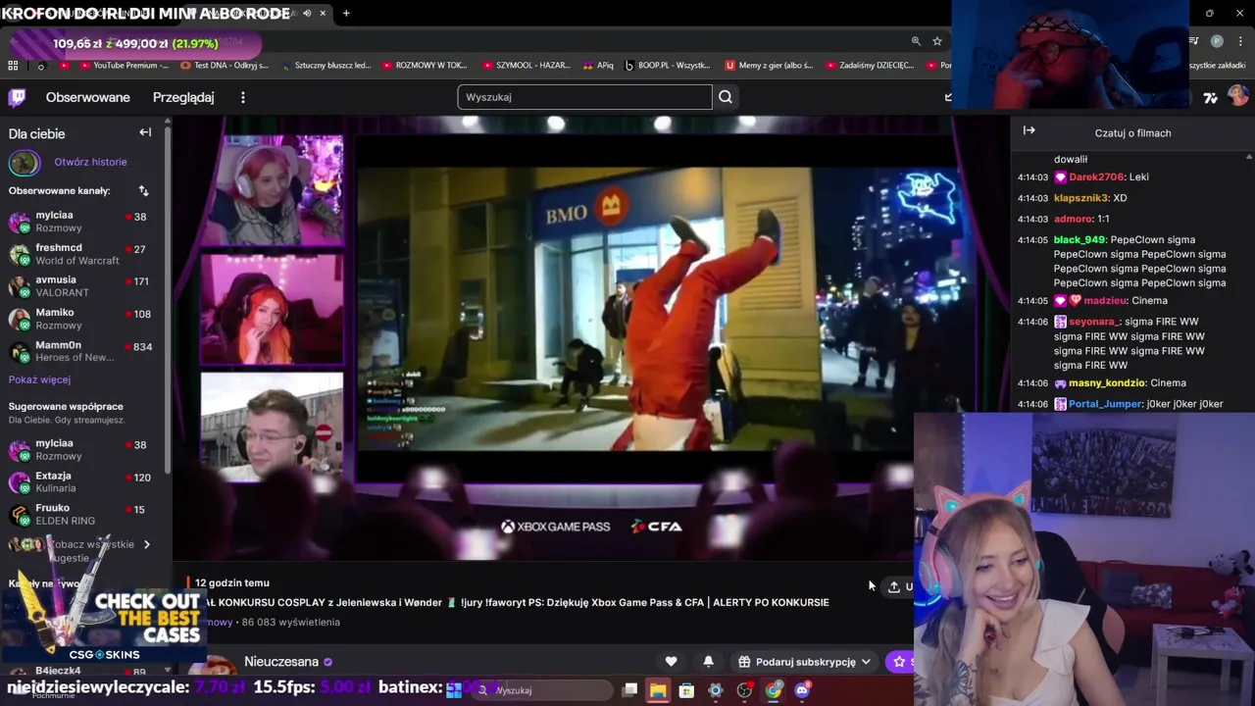Open the SZYMOOL - HAZAR bookmark
The image size is (1255, 706).
[526, 66]
